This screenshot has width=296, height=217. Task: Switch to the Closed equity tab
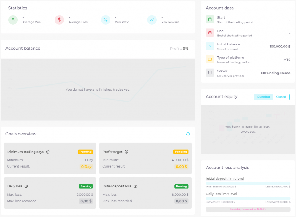(281, 97)
